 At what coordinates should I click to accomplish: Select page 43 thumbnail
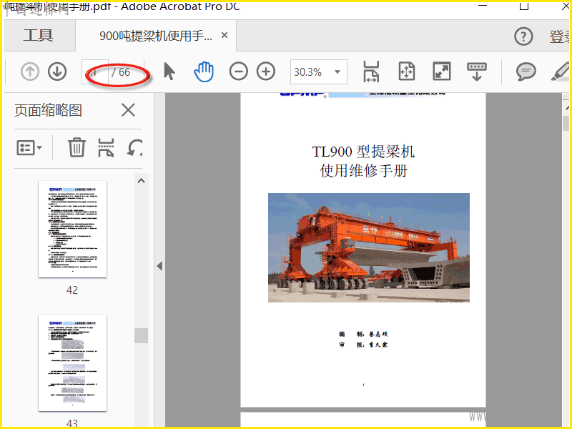click(x=73, y=363)
